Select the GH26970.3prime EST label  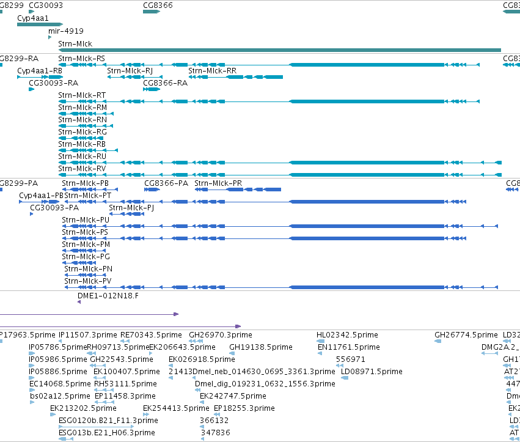(x=221, y=335)
